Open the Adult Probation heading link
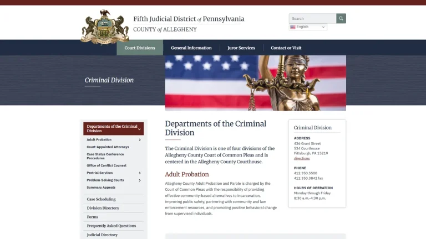 pyautogui.click(x=187, y=174)
